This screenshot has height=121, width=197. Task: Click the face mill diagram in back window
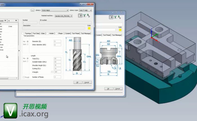click(x=109, y=58)
